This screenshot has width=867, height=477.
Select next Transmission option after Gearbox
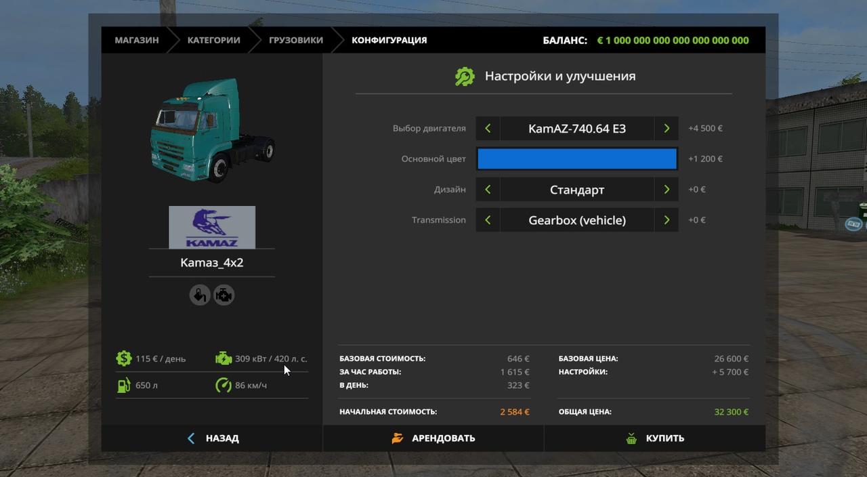pos(667,220)
